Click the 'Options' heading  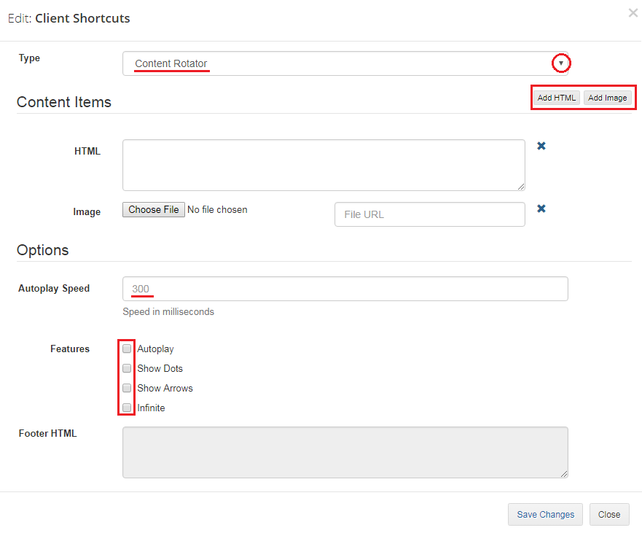point(42,250)
